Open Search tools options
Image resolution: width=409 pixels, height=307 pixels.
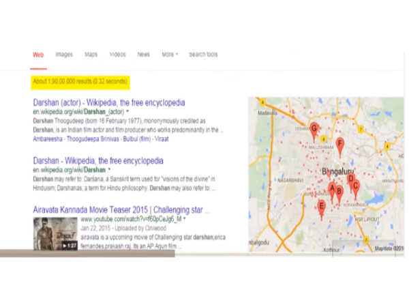[203, 55]
